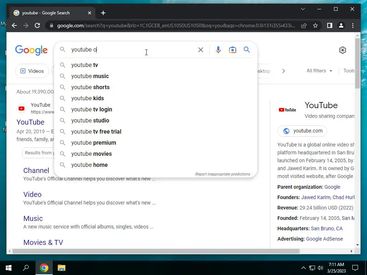Select suggestion youtube kids

(156, 98)
